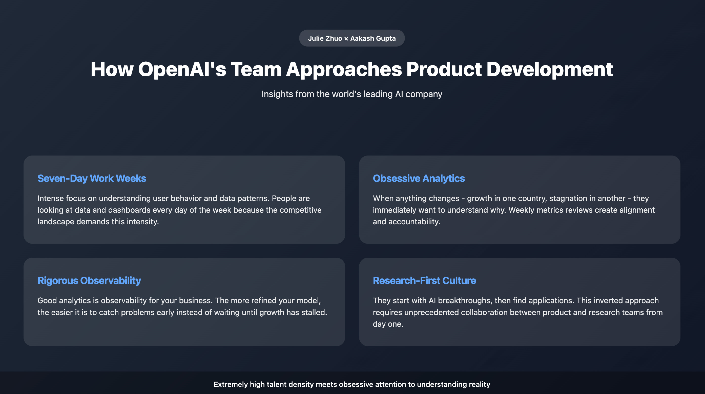The image size is (705, 394).
Task: Click the footer tagline about talent density
Action: (x=352, y=384)
